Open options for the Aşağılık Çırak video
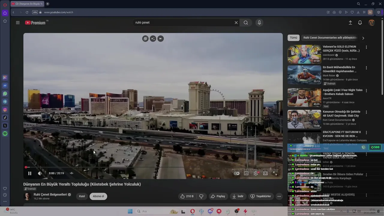 366,91
